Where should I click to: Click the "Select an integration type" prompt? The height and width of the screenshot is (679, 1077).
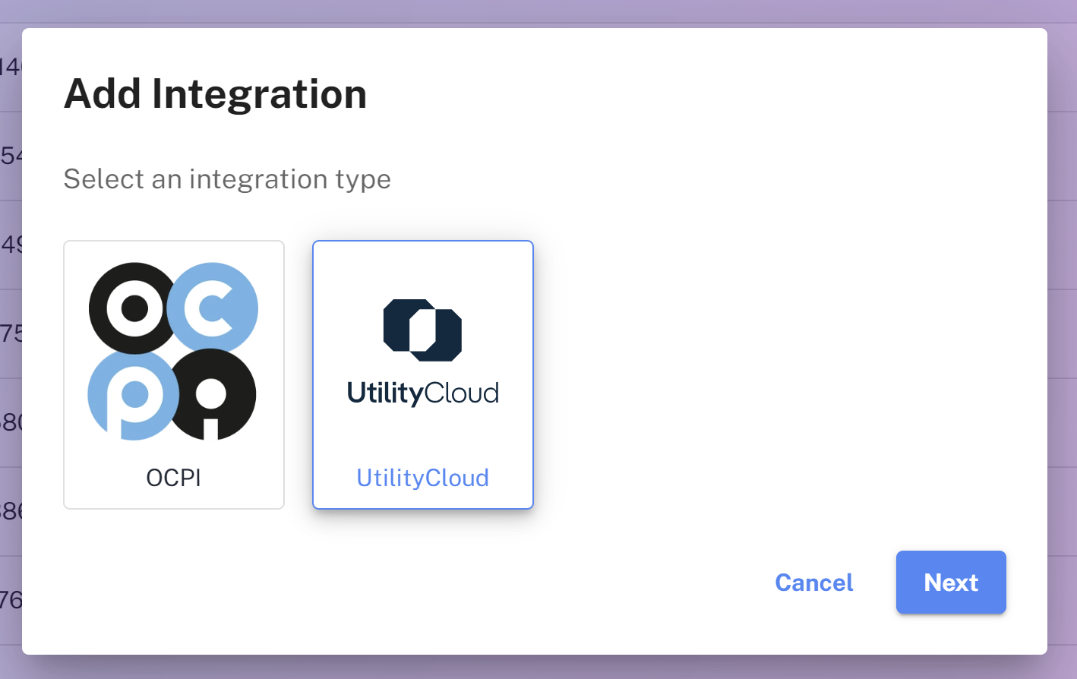coord(227,179)
